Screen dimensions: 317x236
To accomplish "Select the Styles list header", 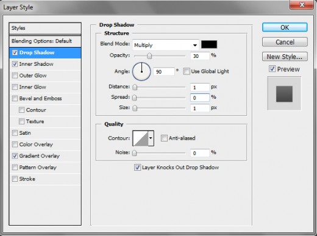I will [x=45, y=28].
